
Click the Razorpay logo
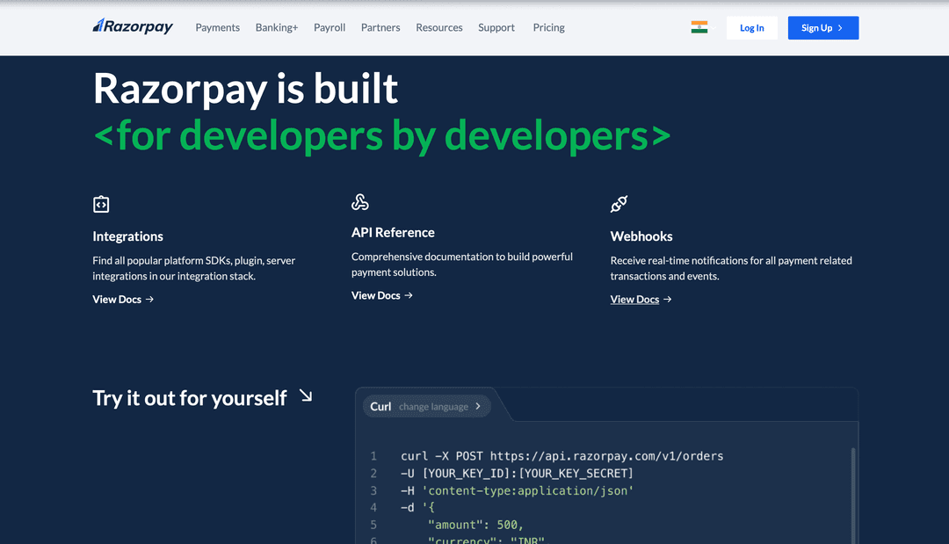pos(133,26)
